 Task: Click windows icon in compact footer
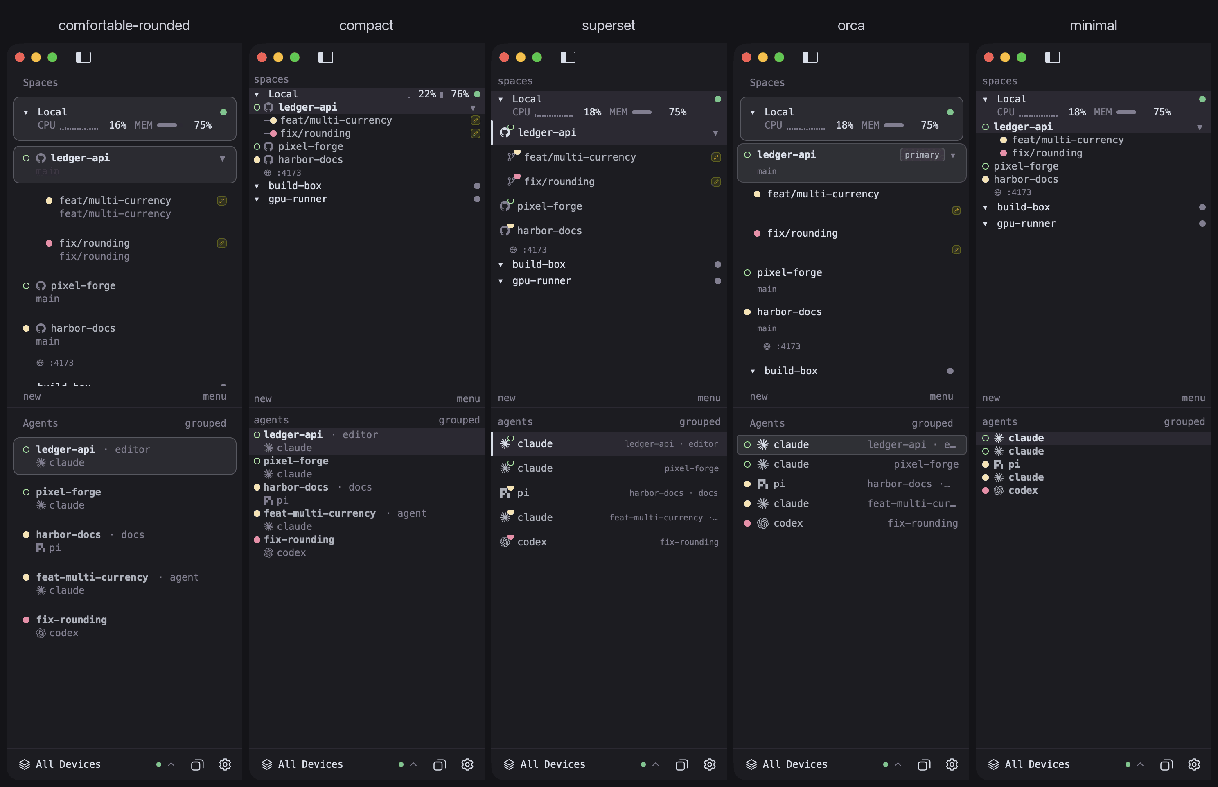coord(439,764)
